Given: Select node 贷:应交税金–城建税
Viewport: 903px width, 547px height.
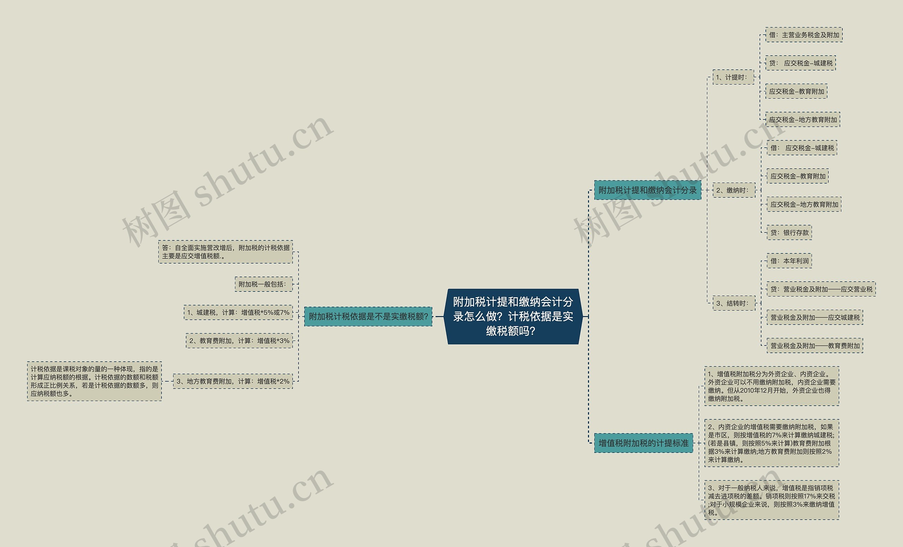Looking at the screenshot, I should pyautogui.click(x=800, y=63).
